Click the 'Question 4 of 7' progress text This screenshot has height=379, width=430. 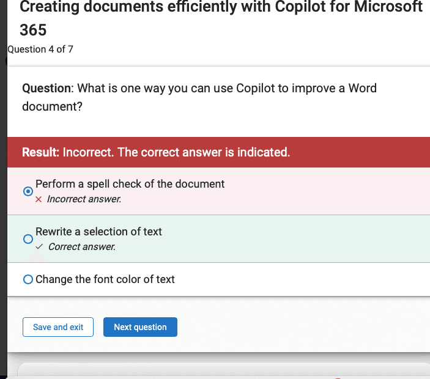(40, 50)
